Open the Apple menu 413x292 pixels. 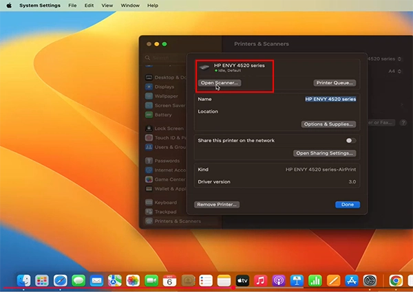click(9, 5)
